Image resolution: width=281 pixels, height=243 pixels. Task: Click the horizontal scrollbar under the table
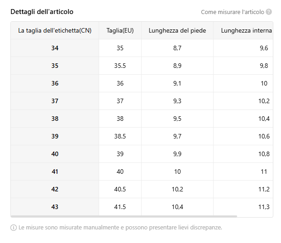pos(124,216)
